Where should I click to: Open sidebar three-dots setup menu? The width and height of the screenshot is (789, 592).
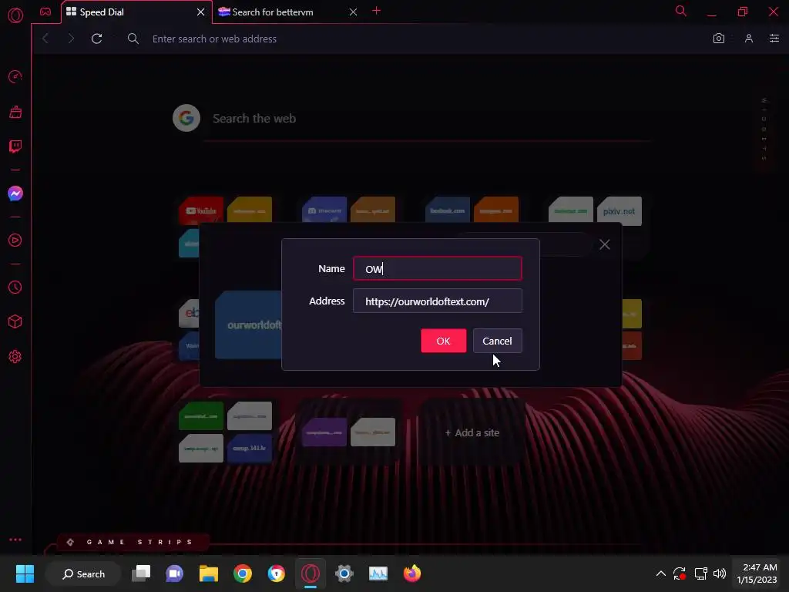tap(15, 540)
